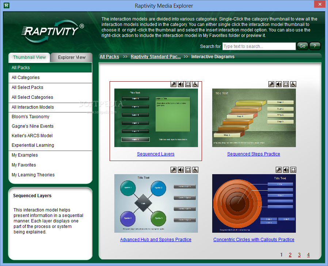Image resolution: width=328 pixels, height=266 pixels.
Task: Click speaker icon above Advanced Hub and Spokes
Action: click(181, 170)
